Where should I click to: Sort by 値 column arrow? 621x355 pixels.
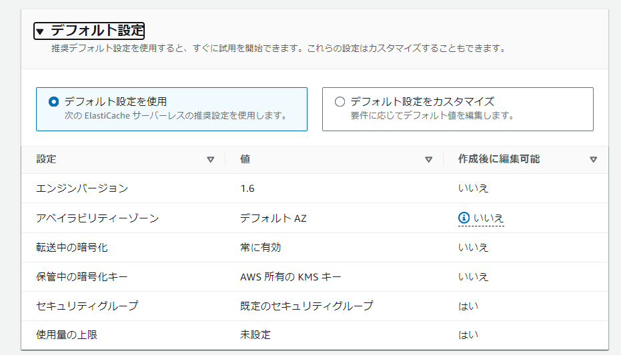click(428, 160)
